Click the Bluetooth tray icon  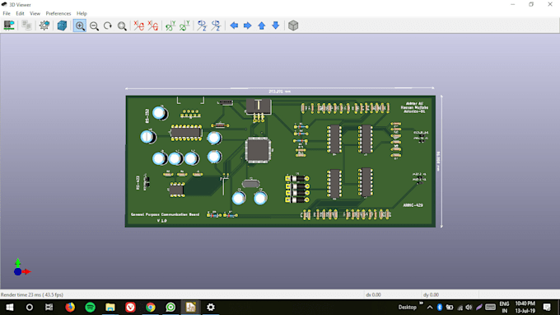pos(440,307)
